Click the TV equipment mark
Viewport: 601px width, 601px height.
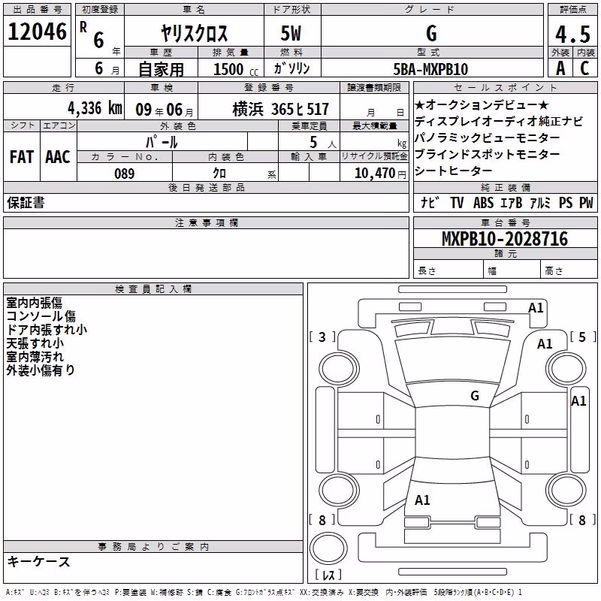coord(457,202)
